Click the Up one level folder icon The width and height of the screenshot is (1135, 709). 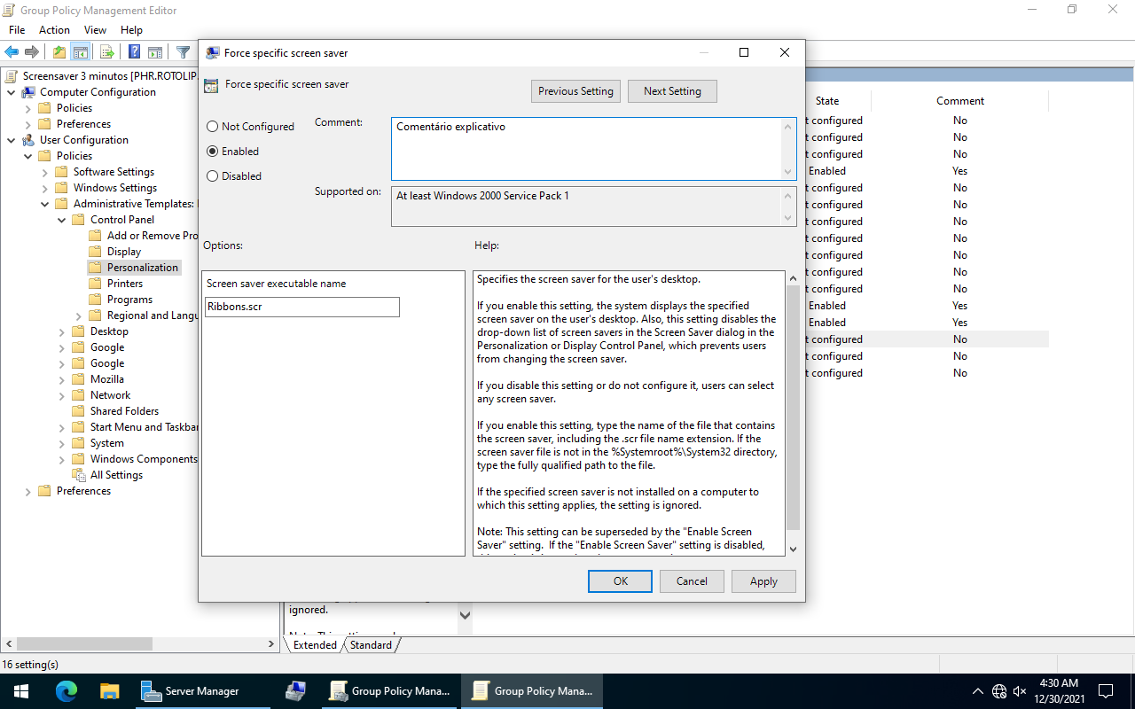59,52
